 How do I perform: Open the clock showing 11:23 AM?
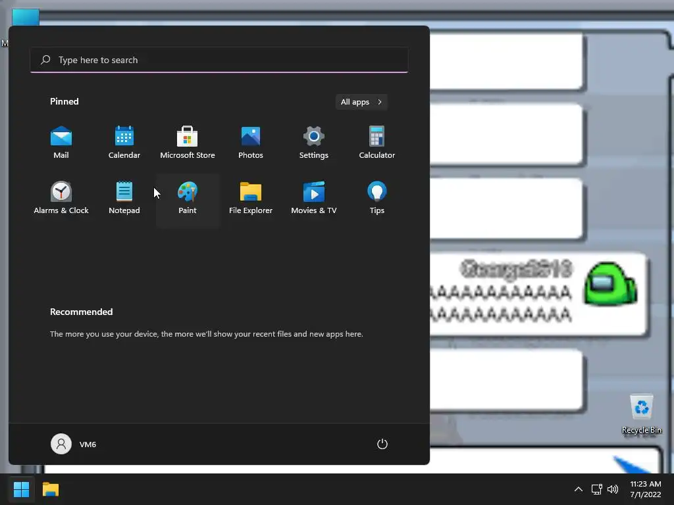pos(646,489)
